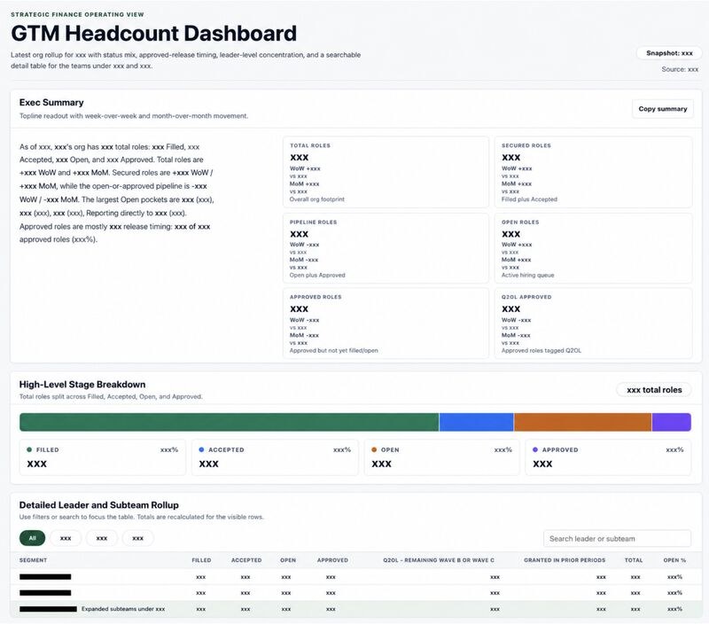The height and width of the screenshot is (624, 709).
Task: Sort by the Filled column header
Action: (201, 560)
